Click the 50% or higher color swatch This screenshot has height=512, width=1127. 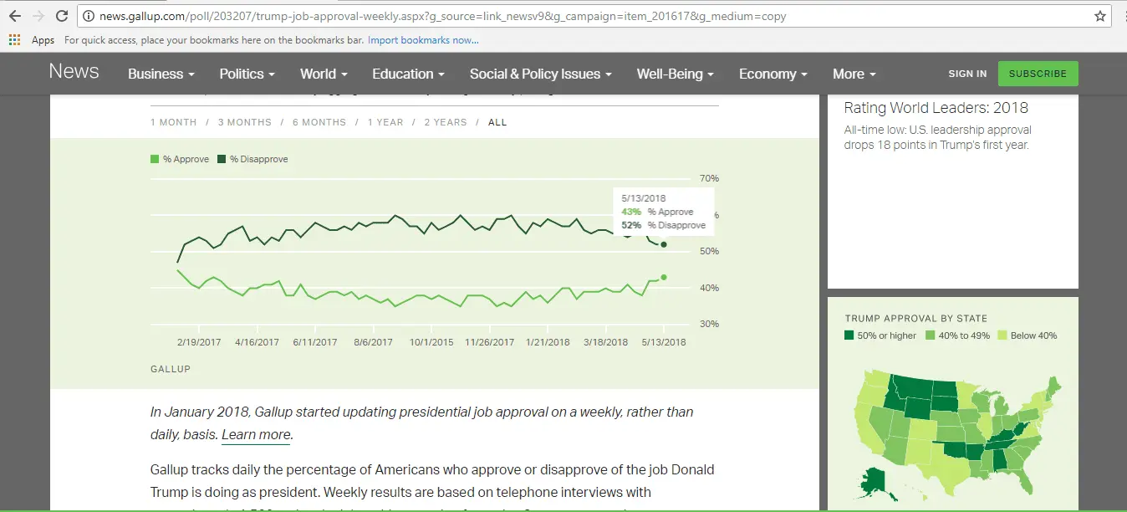point(849,335)
